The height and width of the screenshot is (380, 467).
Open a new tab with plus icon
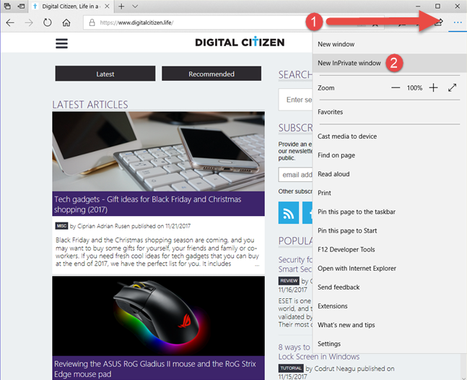point(121,6)
